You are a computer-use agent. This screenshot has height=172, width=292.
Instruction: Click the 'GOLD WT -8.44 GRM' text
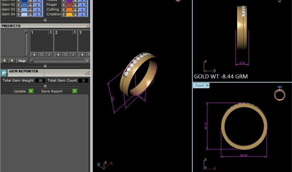click(221, 77)
